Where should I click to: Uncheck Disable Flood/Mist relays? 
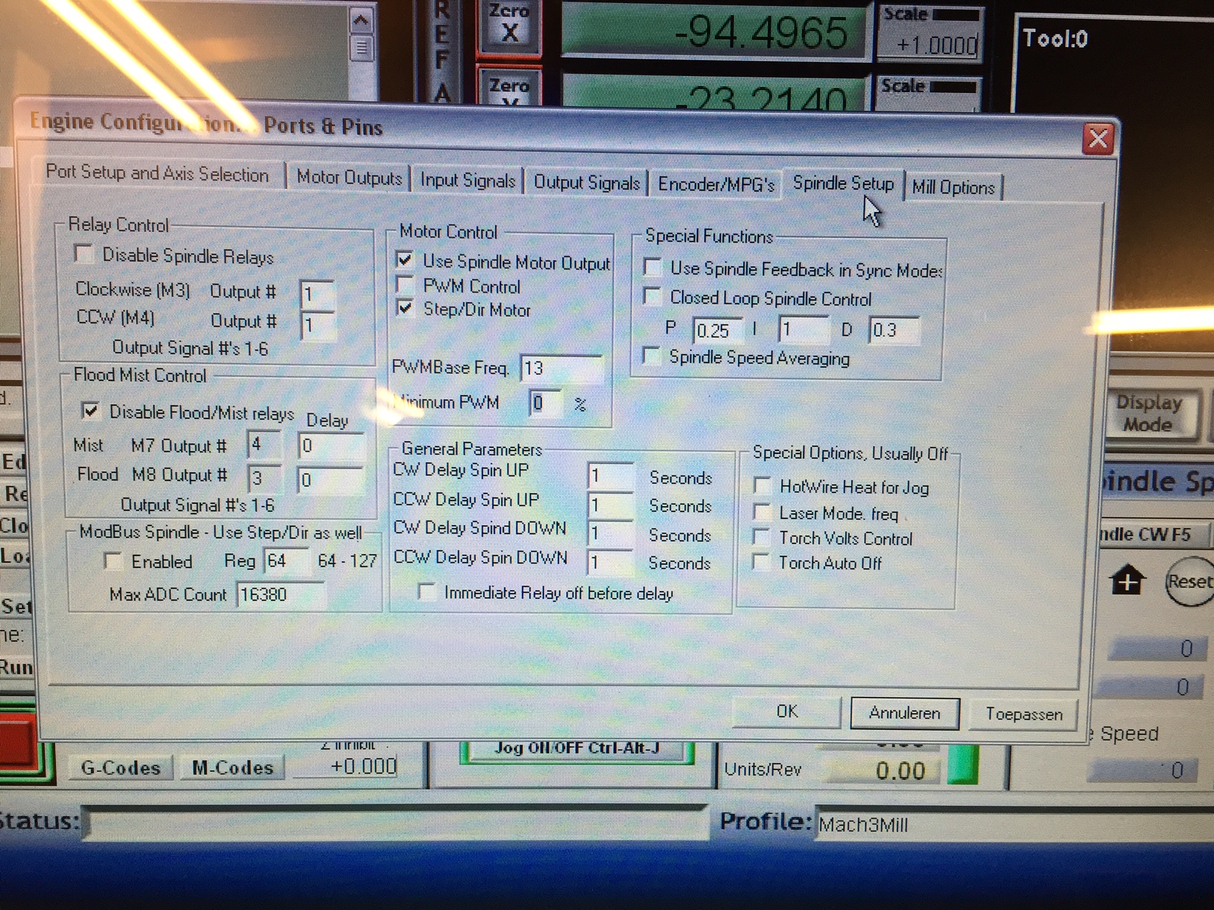pos(91,410)
